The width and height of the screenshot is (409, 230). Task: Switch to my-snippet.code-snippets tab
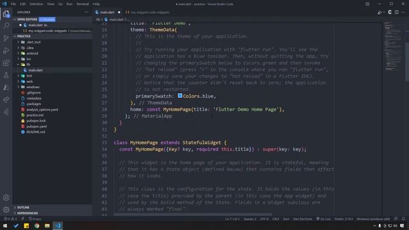click(148, 12)
